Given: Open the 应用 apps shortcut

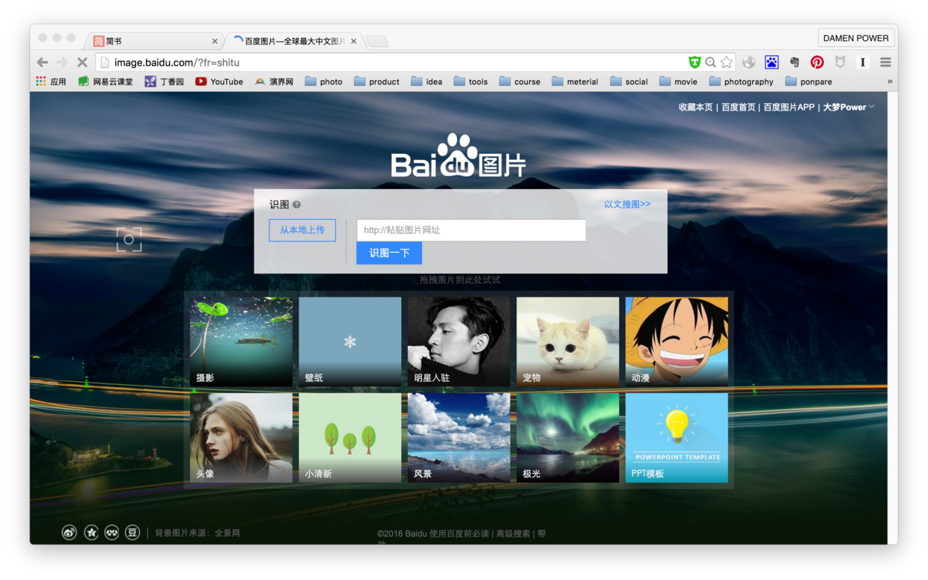Looking at the screenshot, I should click(51, 81).
